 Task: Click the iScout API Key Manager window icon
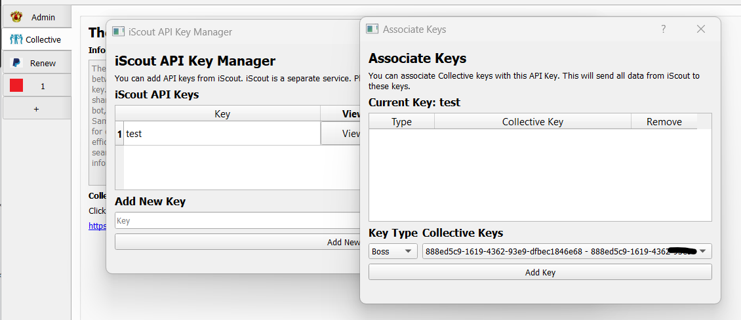click(x=119, y=31)
